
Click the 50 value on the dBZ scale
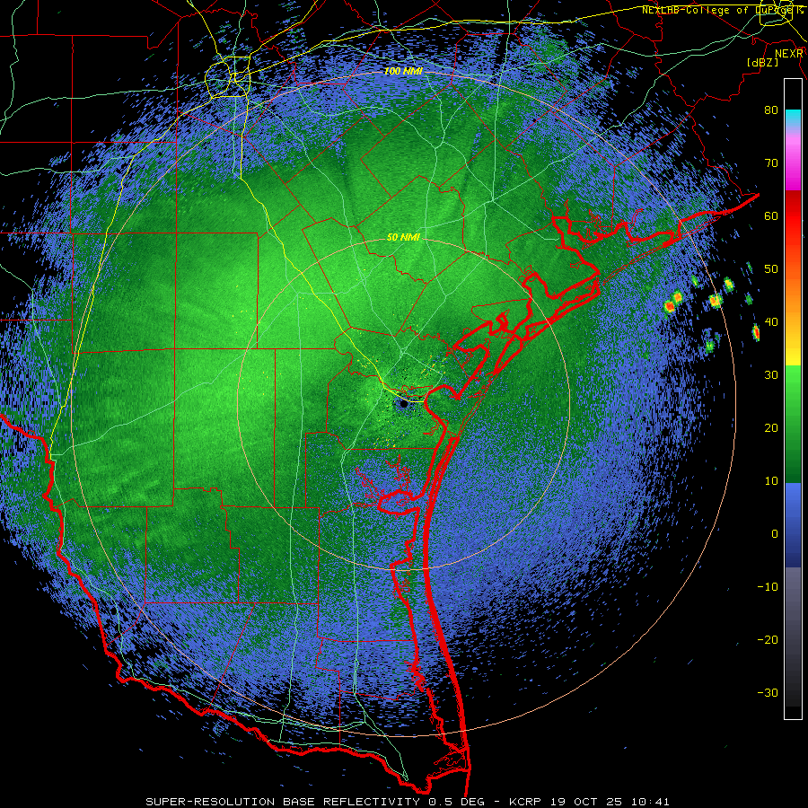pos(771,269)
